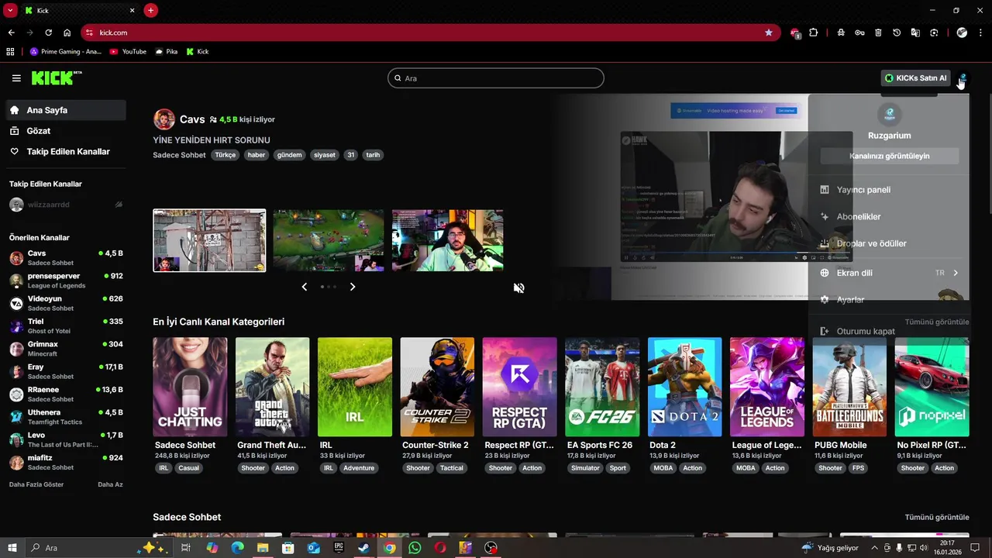Click the trash can extension icon
Screen dimensions: 992x558
coord(878,33)
